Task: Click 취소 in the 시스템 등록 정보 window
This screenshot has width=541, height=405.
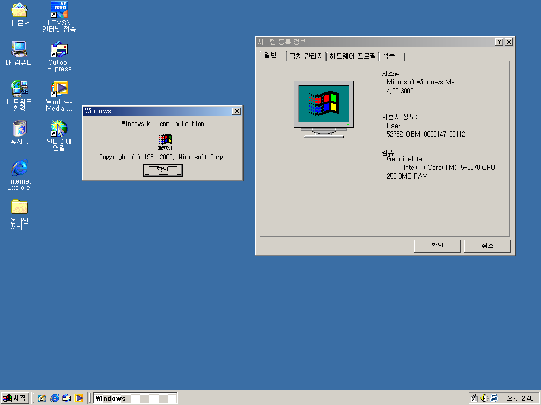Action: [x=487, y=246]
